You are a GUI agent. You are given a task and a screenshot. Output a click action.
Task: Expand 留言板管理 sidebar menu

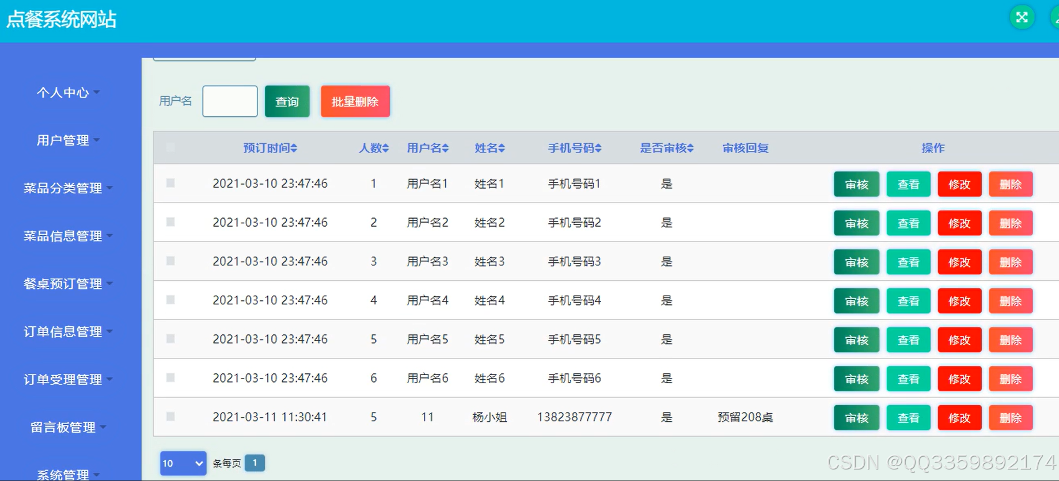click(x=68, y=427)
